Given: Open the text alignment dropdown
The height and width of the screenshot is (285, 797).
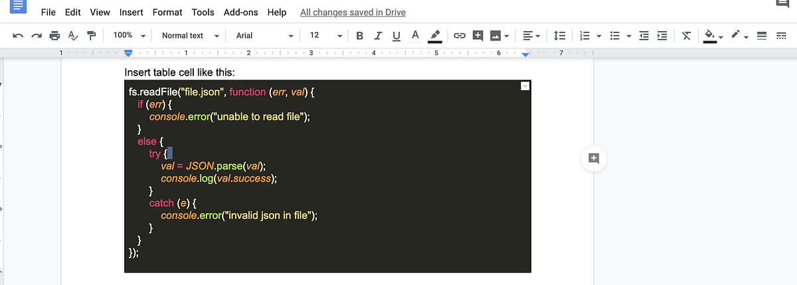Looking at the screenshot, I should coord(530,36).
